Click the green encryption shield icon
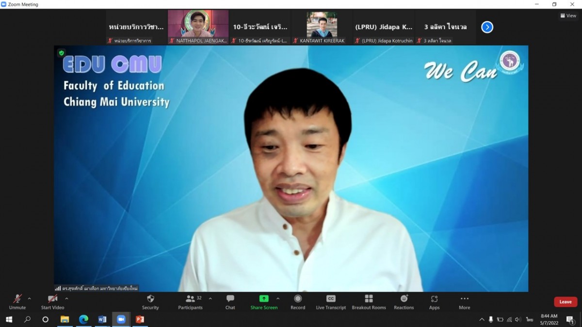Screen dimensions: 582x327 [61, 53]
